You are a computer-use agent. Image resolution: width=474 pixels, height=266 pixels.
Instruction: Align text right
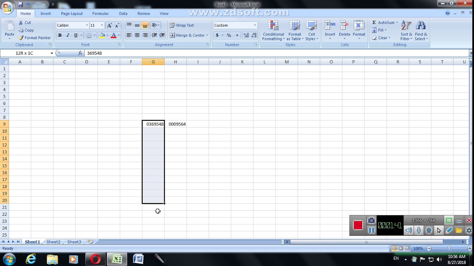145,35
